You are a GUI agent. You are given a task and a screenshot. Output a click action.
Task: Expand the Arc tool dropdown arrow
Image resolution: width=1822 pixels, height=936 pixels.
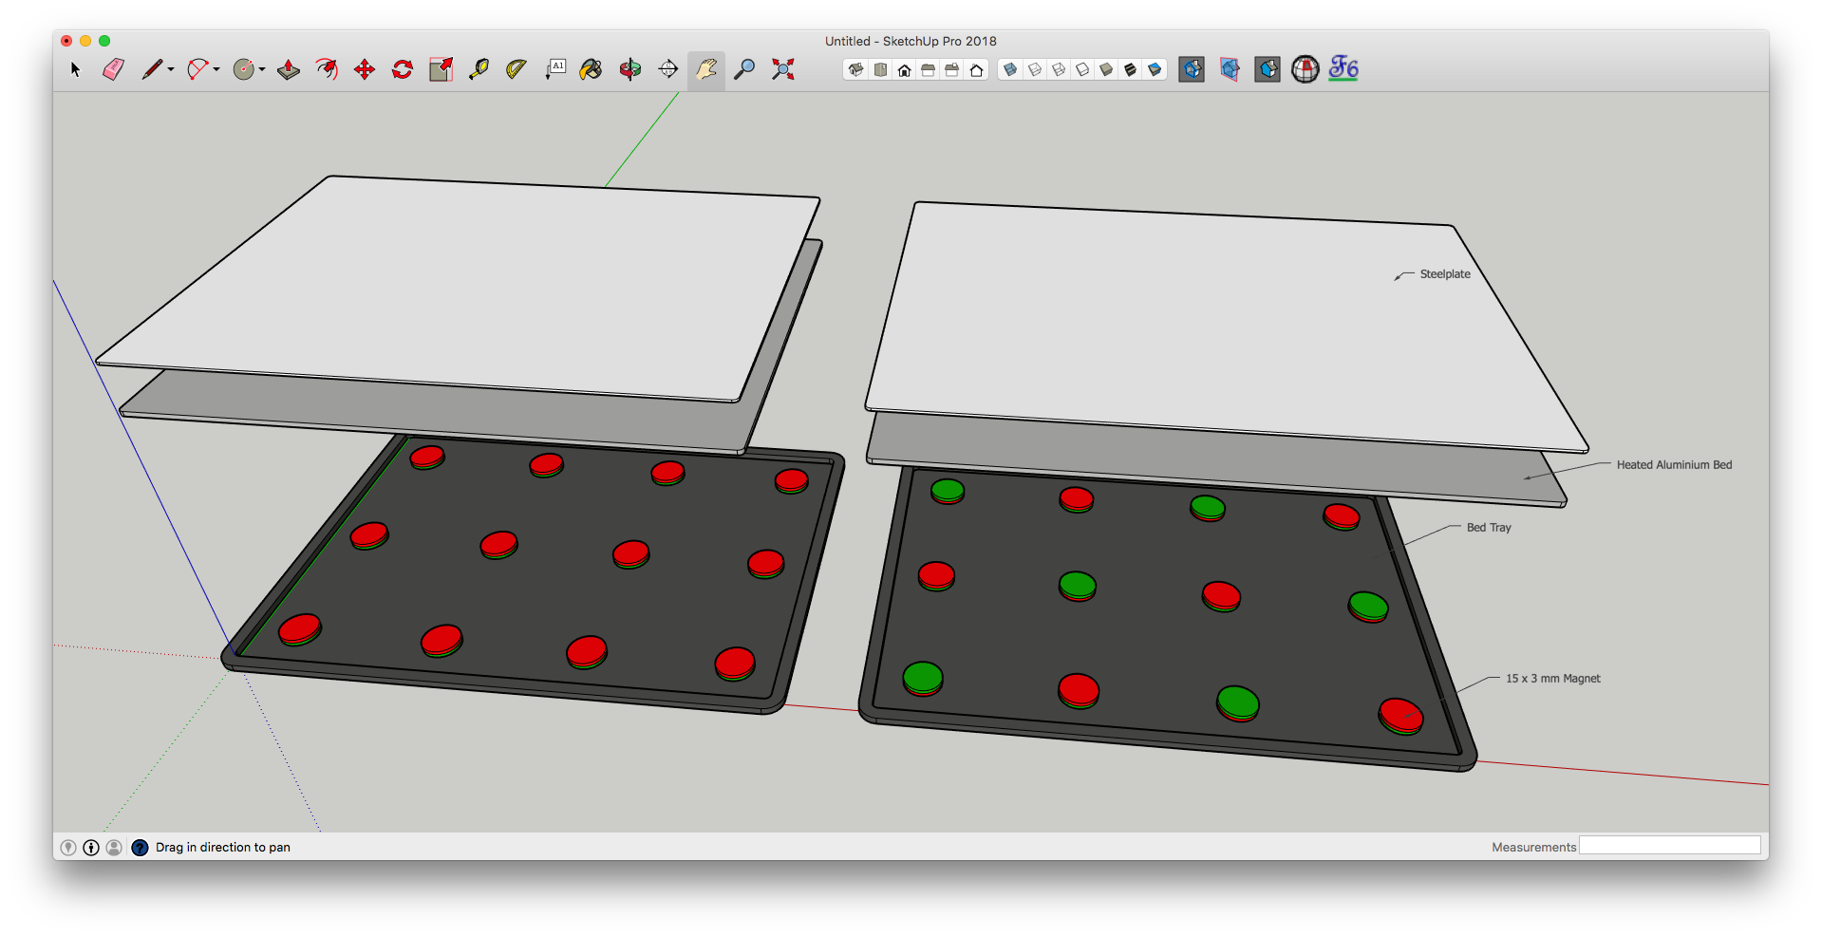216,69
